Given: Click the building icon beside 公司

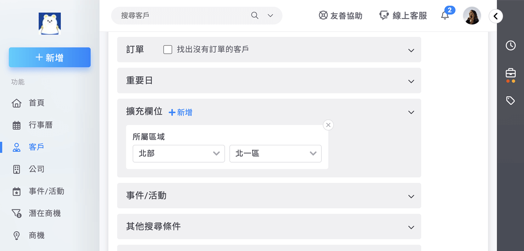Looking at the screenshot, I should [17, 169].
